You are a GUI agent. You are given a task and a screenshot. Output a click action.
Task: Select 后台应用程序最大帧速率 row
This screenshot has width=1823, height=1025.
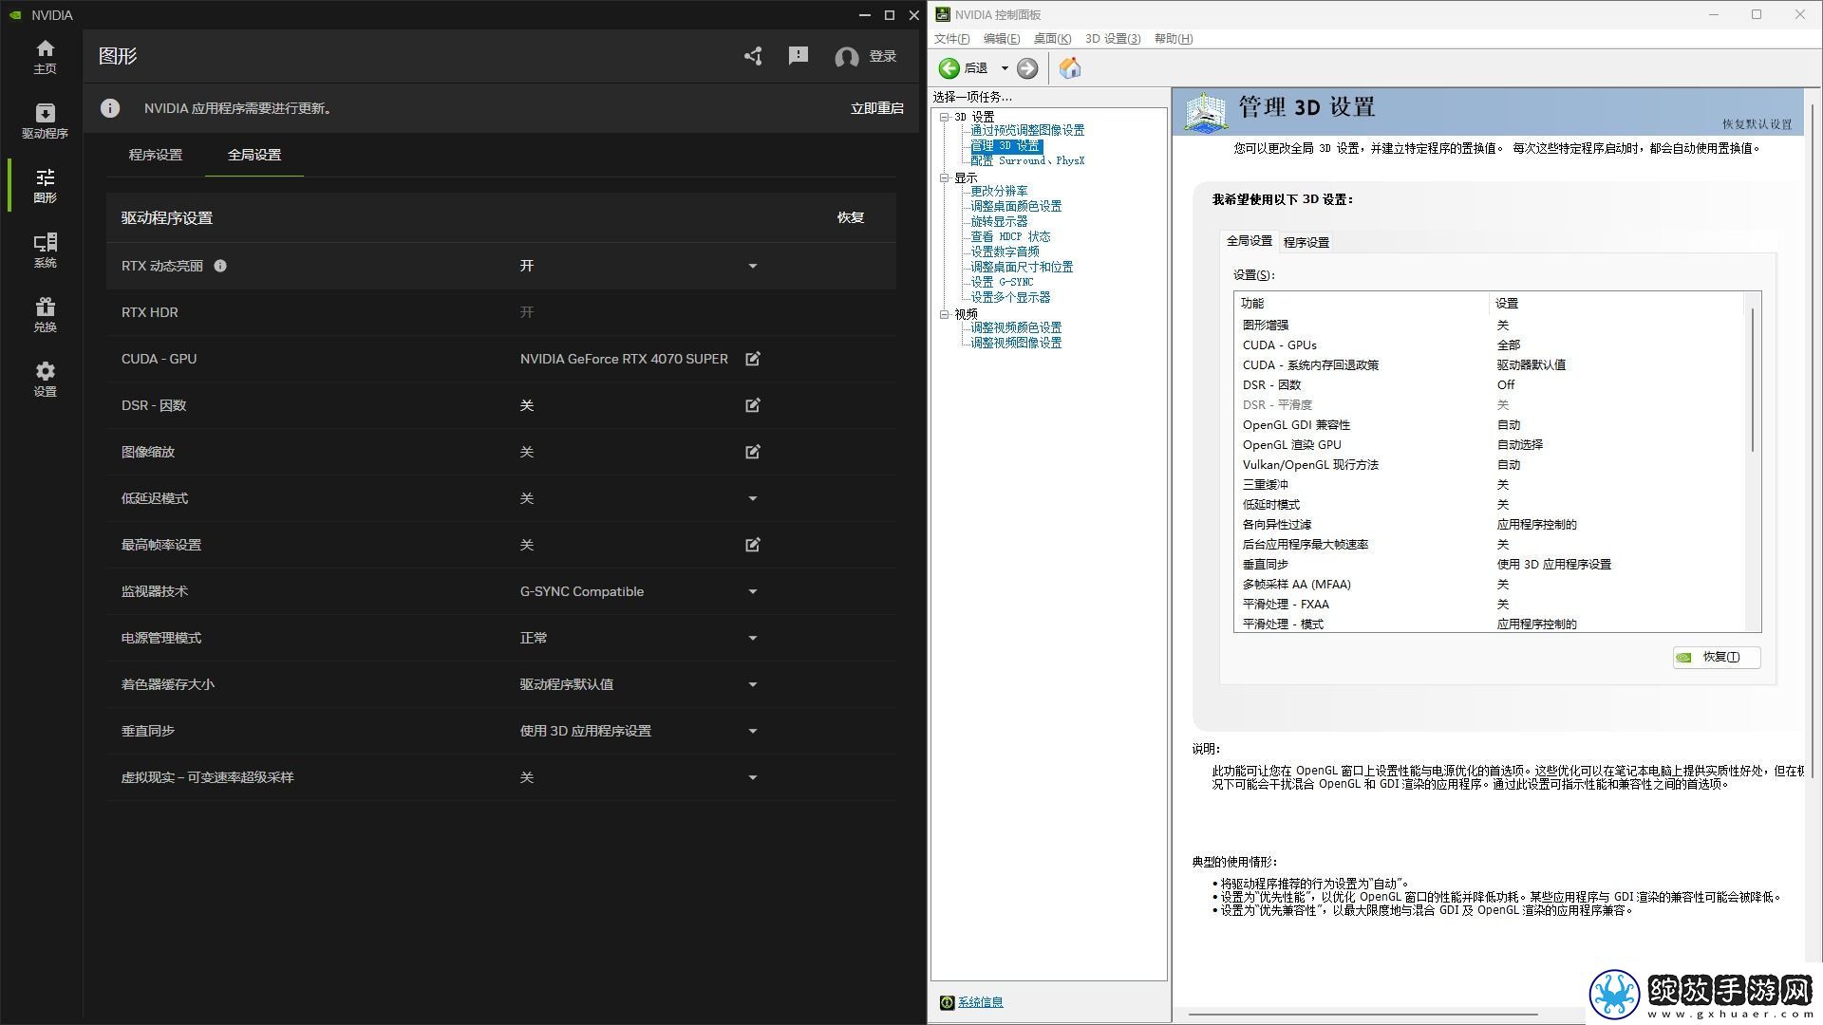click(1491, 545)
